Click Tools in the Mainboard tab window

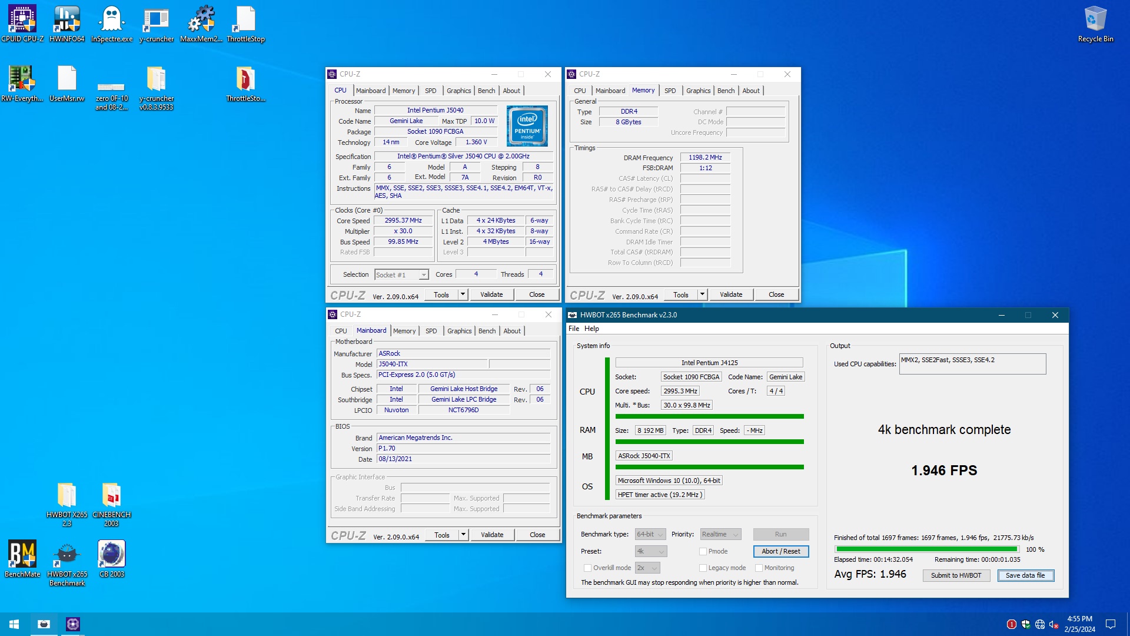[x=442, y=535]
